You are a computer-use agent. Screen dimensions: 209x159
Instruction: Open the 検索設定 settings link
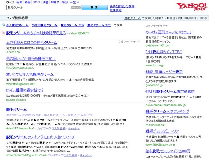(116, 10)
